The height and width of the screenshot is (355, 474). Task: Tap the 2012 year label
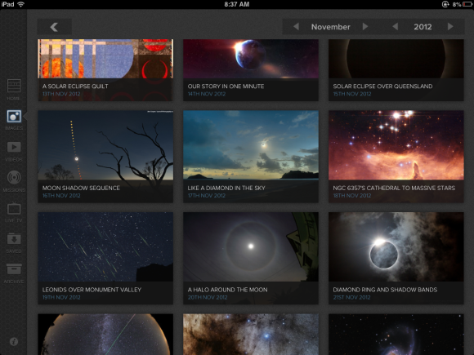[423, 27]
